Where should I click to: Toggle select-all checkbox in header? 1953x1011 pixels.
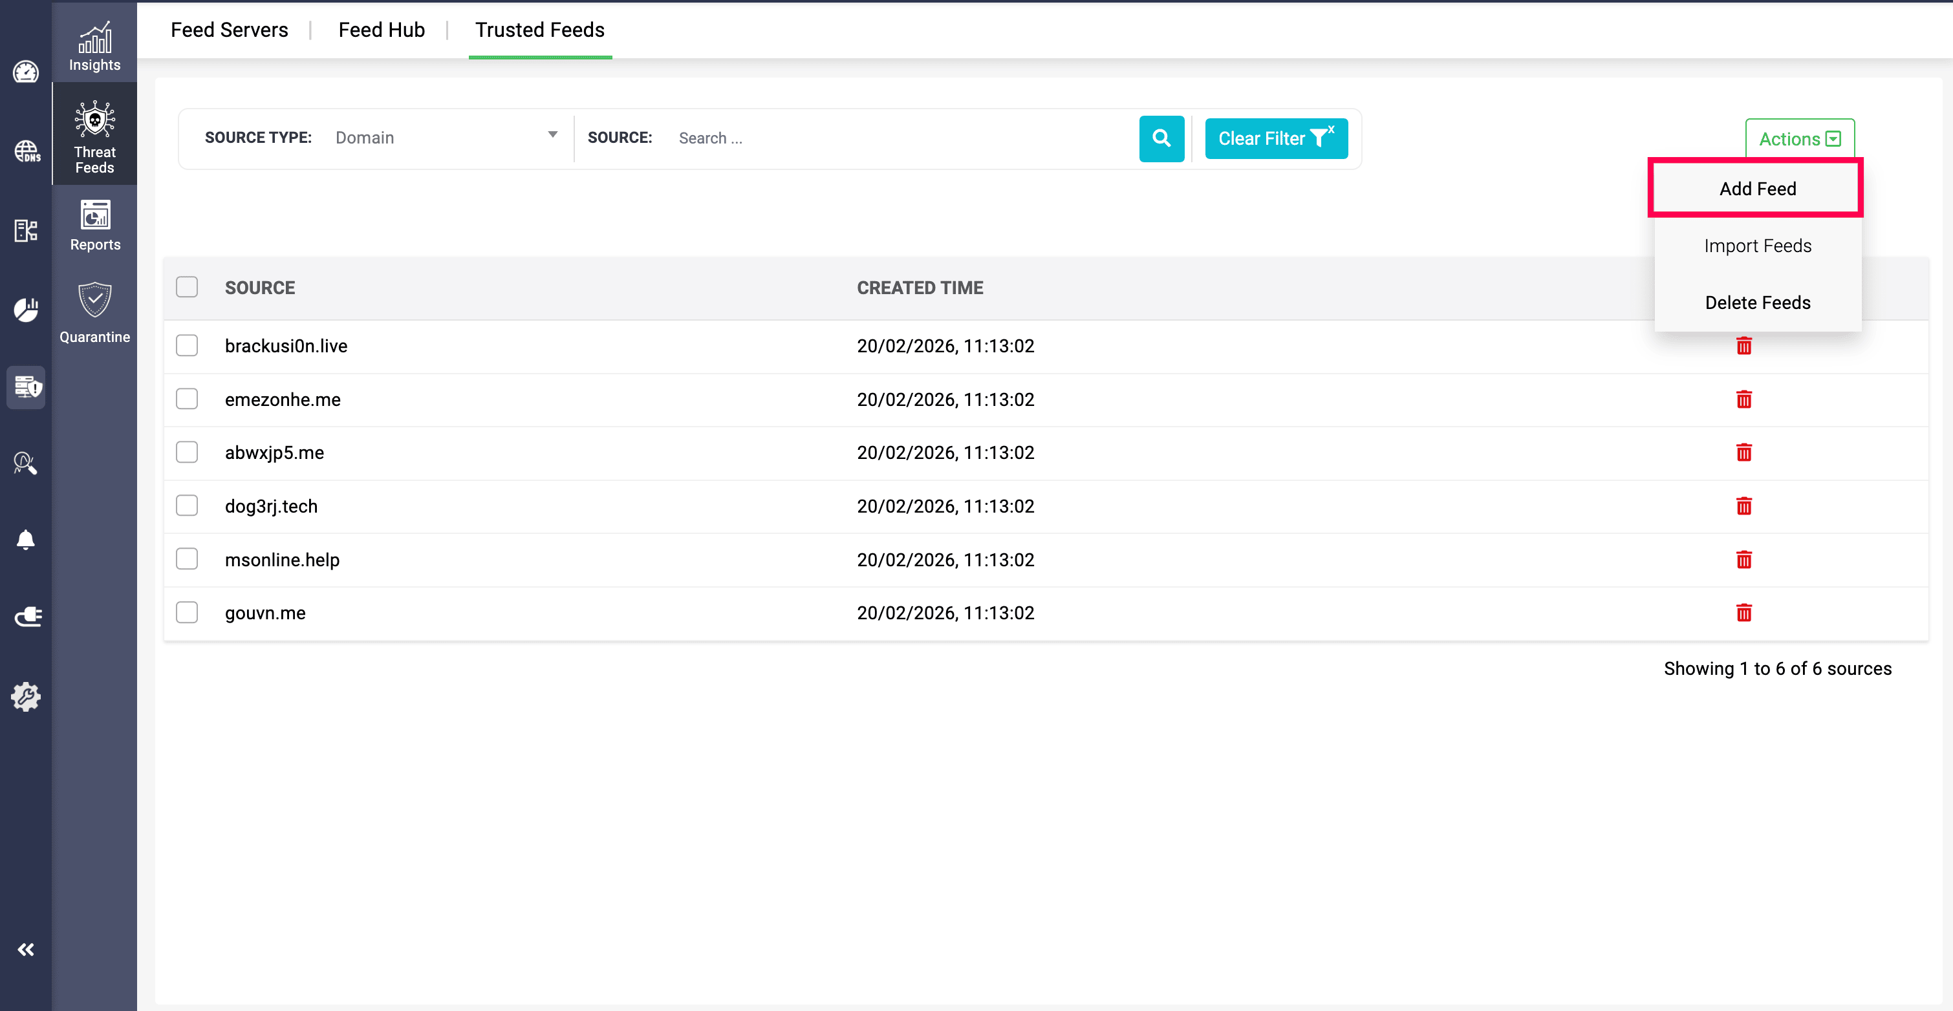[186, 287]
